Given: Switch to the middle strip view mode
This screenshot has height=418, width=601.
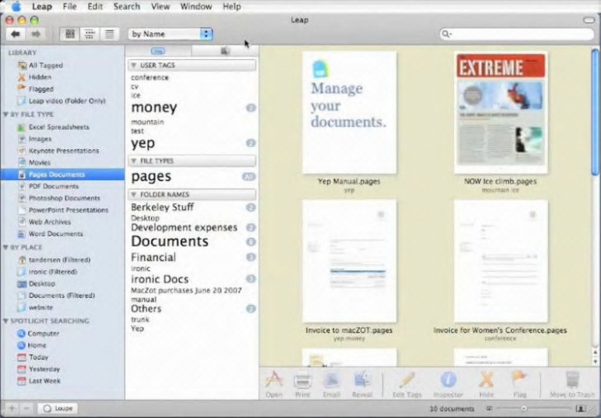Looking at the screenshot, I should (90, 34).
